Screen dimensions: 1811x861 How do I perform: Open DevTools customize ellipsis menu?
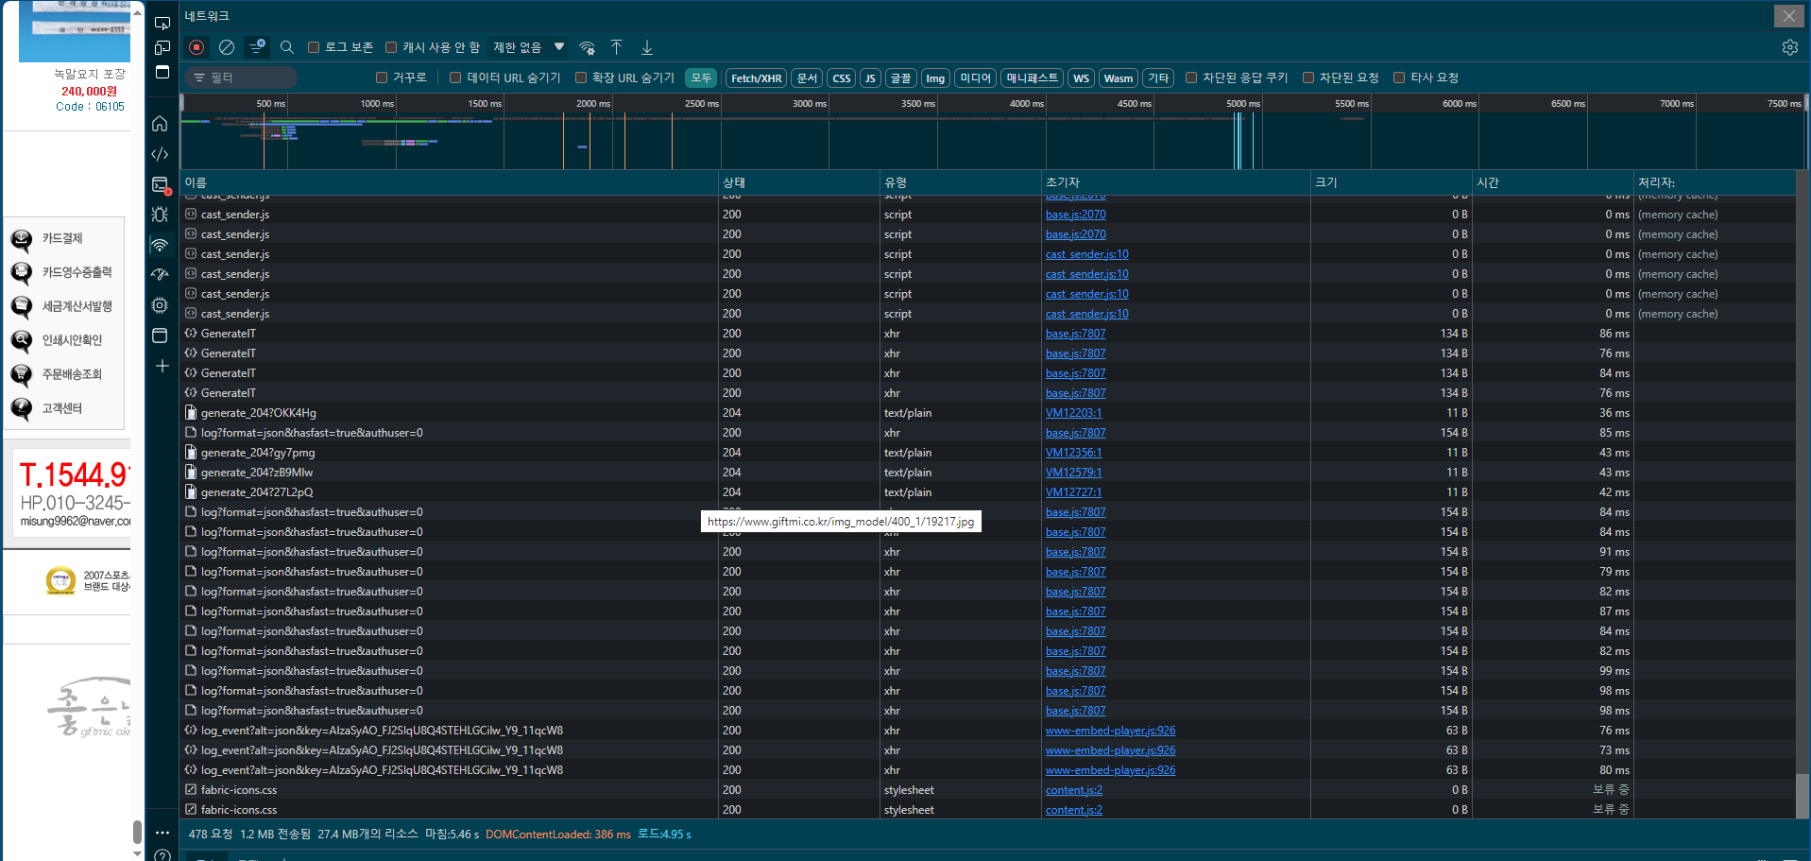(162, 833)
